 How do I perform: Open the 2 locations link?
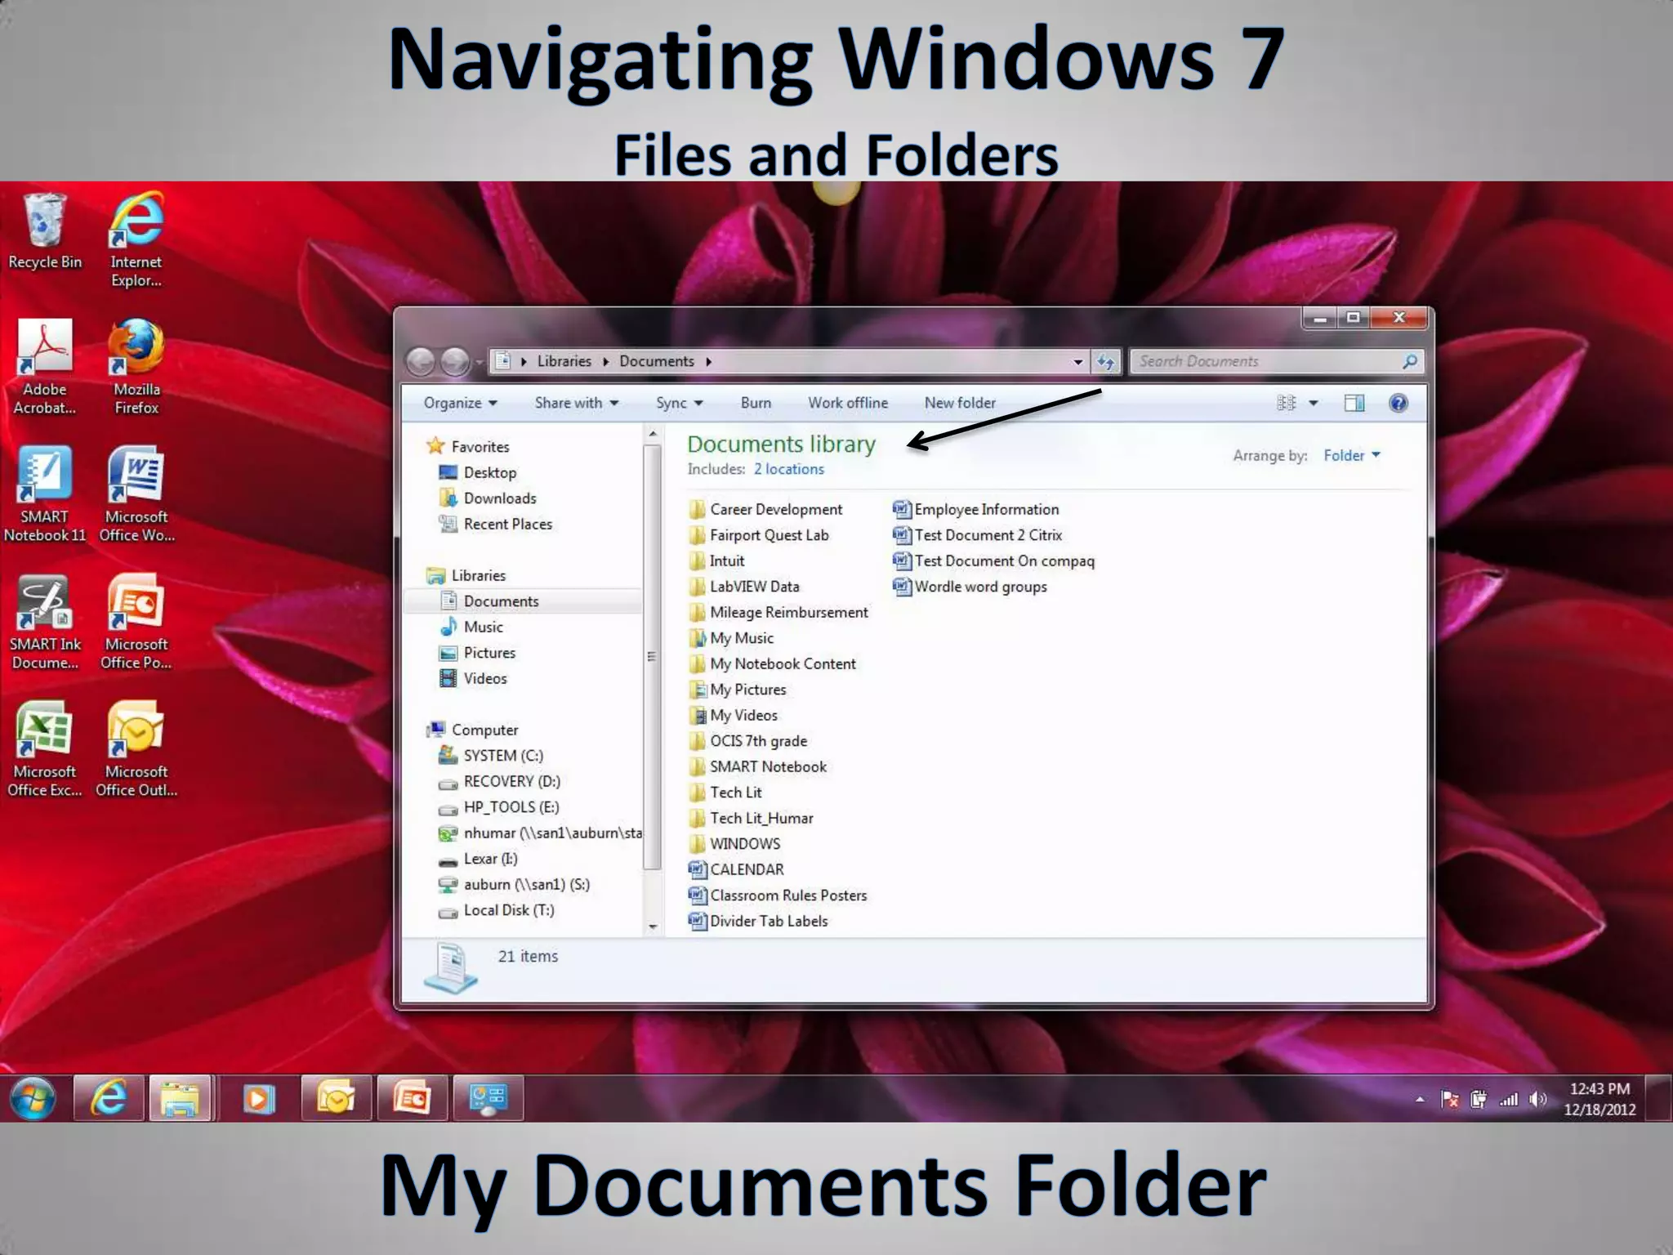coord(788,470)
